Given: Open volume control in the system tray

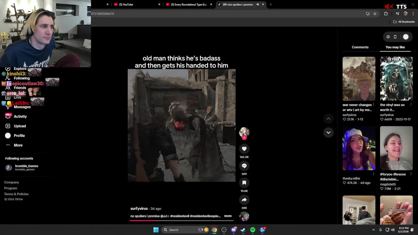Looking at the screenshot, I should click(x=394, y=230).
